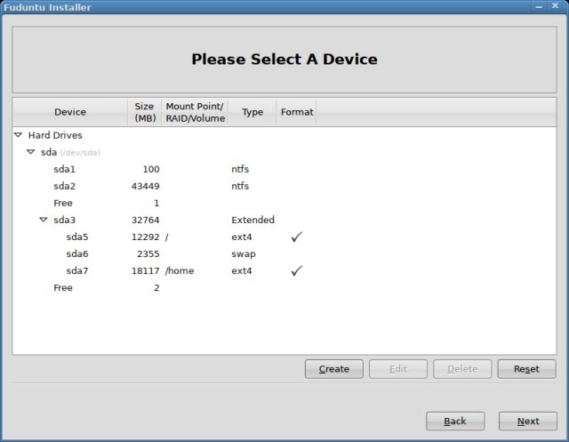Viewport: 569px width, 442px height.
Task: Select the sda2 partition row
Action: 284,186
